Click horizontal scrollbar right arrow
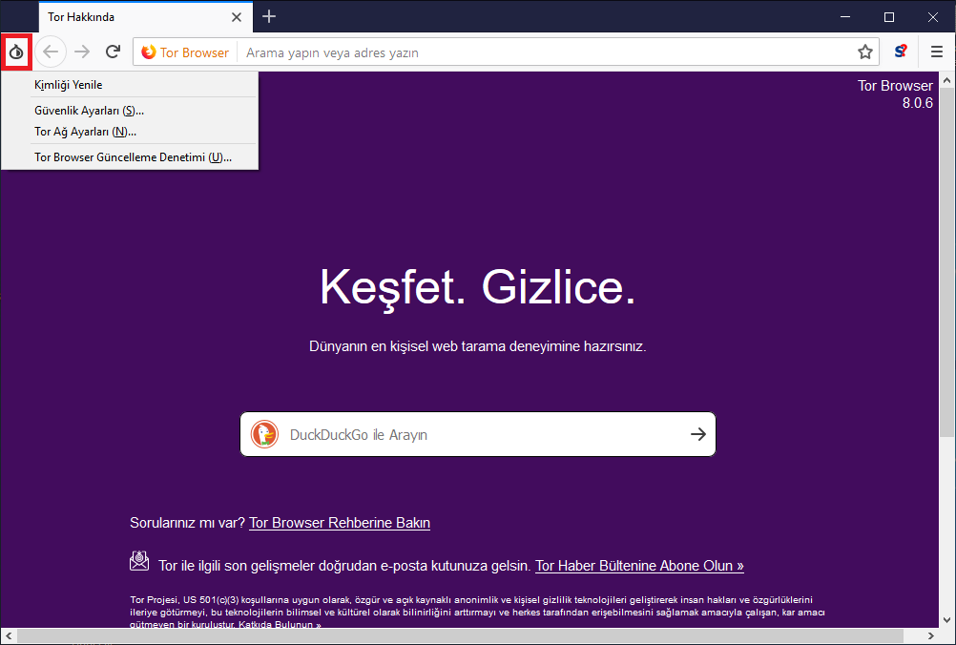The width and height of the screenshot is (956, 645). (x=930, y=635)
